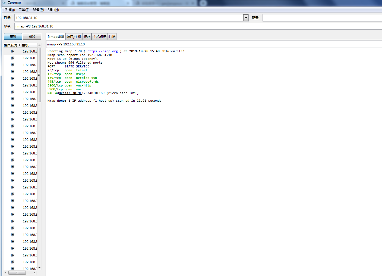The image size is (382, 276).
Task: Open the 工具(T) menu
Action: tap(24, 10)
